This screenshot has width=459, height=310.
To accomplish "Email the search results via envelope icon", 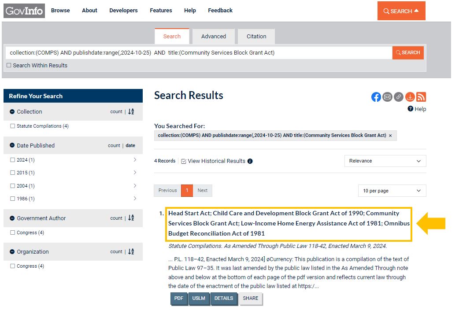I will pos(387,97).
